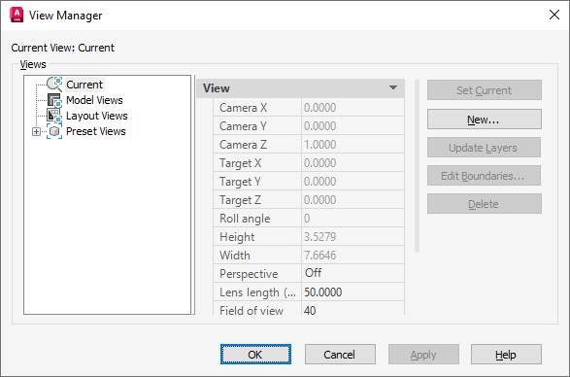Viewport: 570px width, 377px height.
Task: Click the Cancel button
Action: (340, 355)
